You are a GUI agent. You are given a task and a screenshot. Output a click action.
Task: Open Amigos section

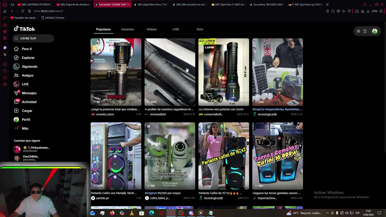pyautogui.click(x=24, y=75)
